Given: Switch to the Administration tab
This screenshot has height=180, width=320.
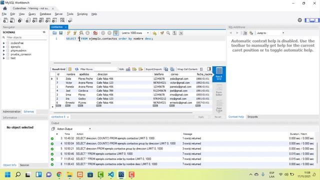Looking at the screenshot, I should [11, 111].
